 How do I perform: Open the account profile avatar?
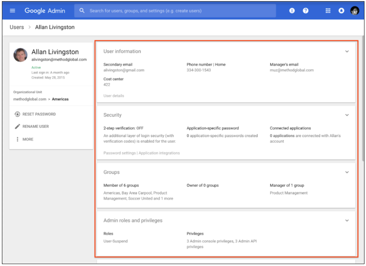[x=354, y=11]
